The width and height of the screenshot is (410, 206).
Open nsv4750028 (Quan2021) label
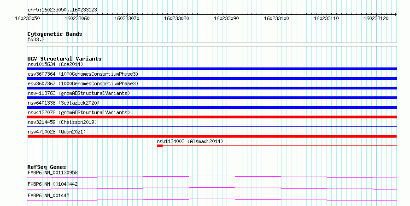pos(57,132)
